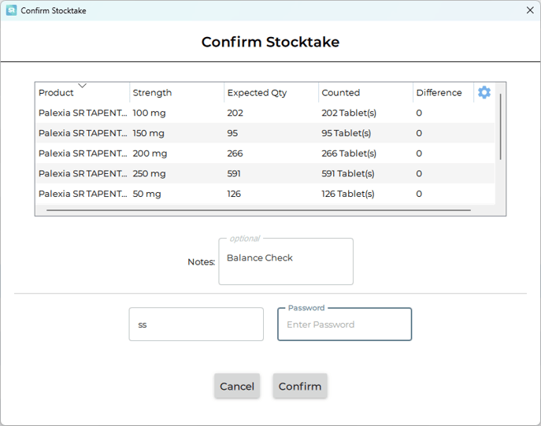Select the Palexia SR 50 mg row product
The height and width of the screenshot is (426, 541).
pos(83,194)
